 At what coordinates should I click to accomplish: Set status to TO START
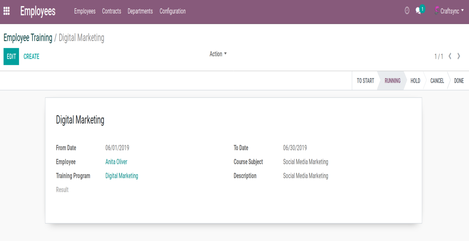(x=365, y=81)
